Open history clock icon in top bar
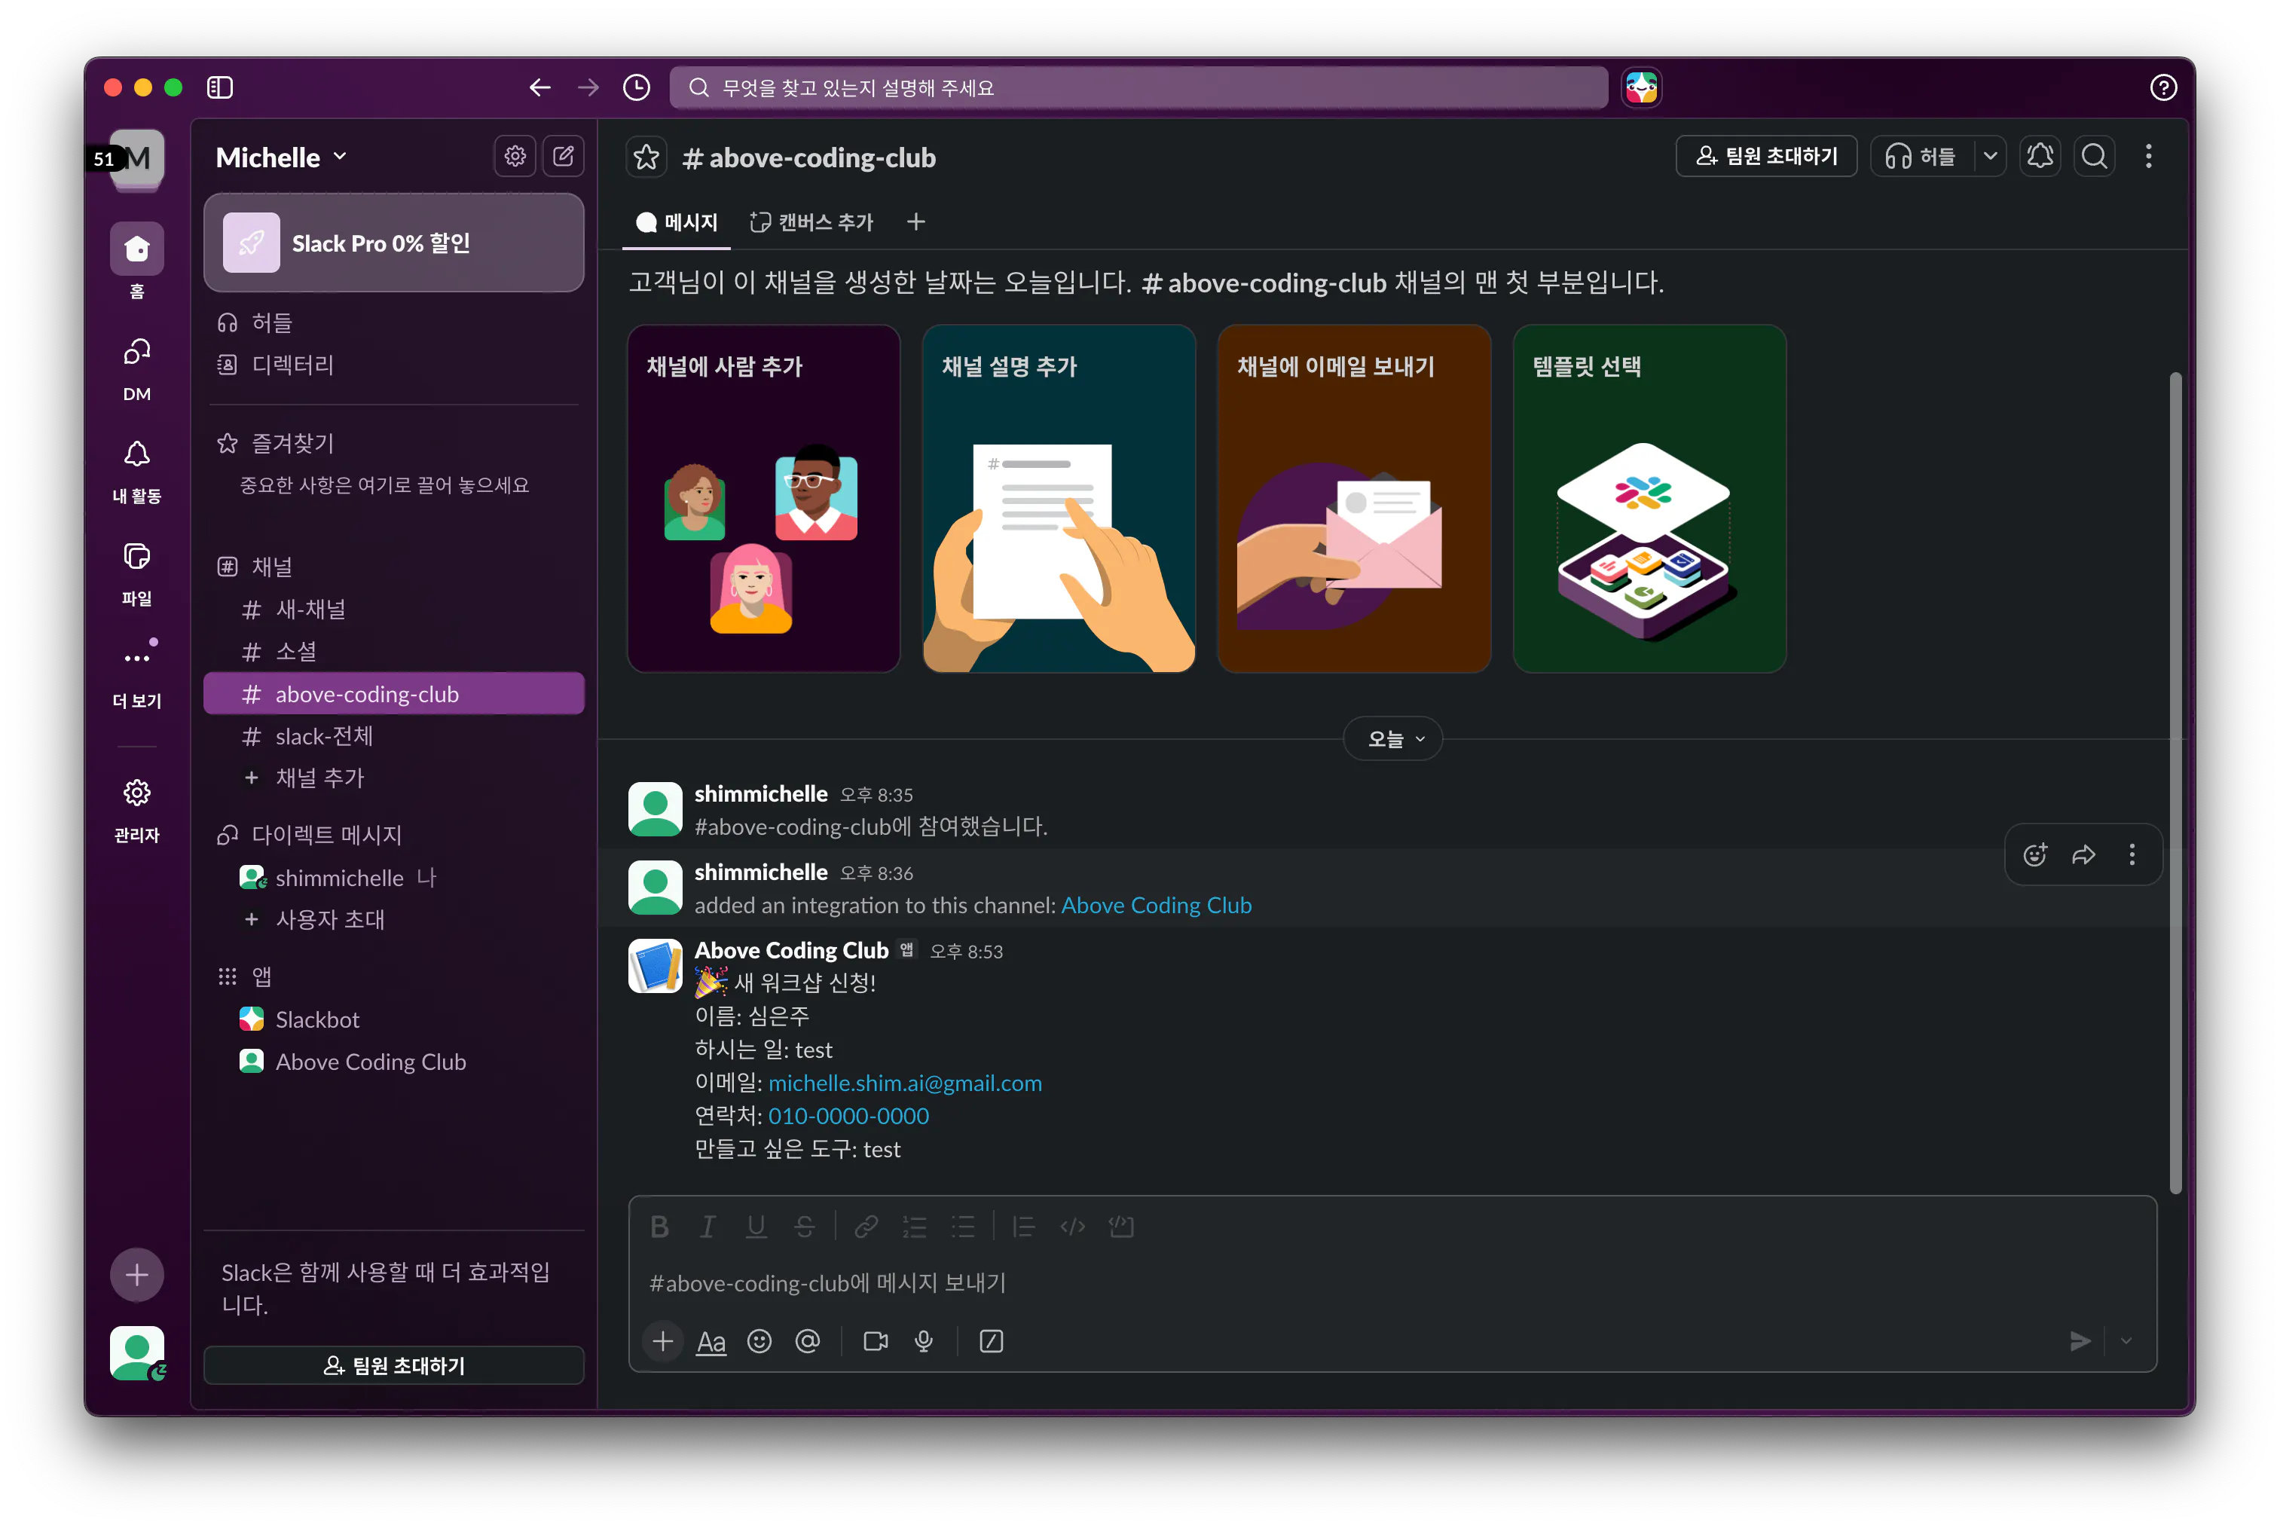 click(x=636, y=87)
